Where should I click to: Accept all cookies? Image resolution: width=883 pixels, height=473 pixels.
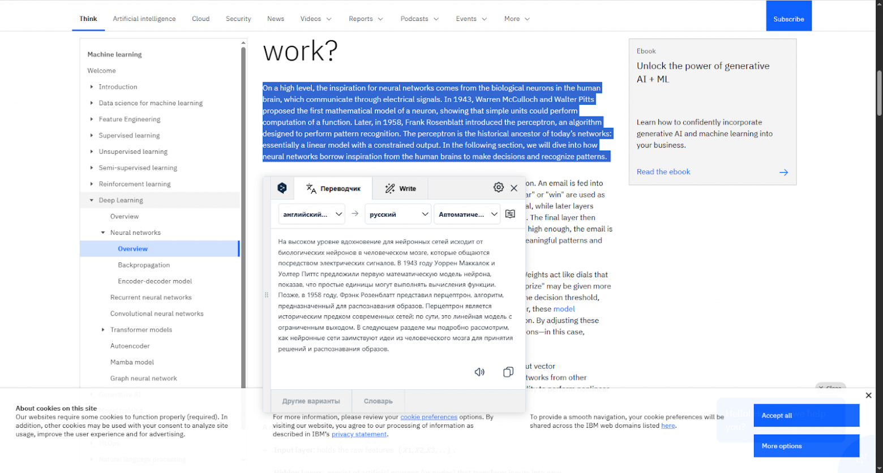[805, 415]
